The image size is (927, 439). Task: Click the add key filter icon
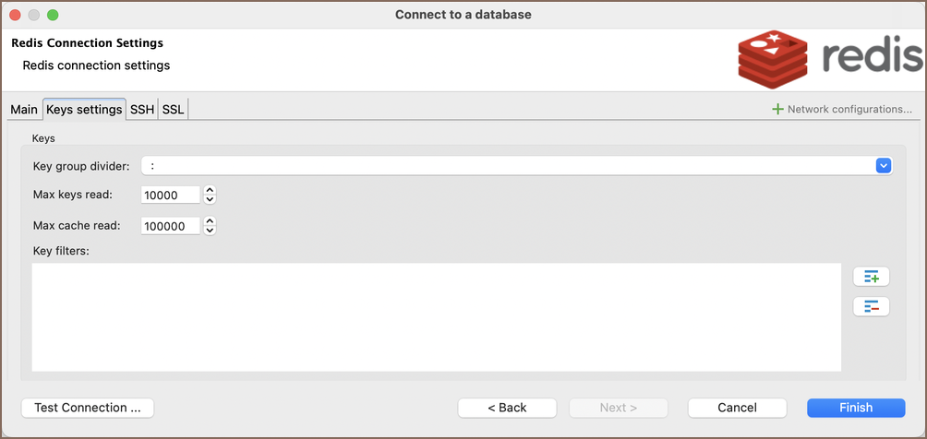pos(871,277)
